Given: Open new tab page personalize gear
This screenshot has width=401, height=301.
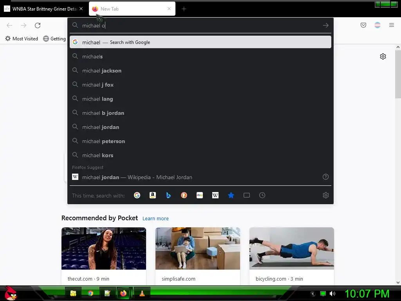Looking at the screenshot, I should point(383,56).
